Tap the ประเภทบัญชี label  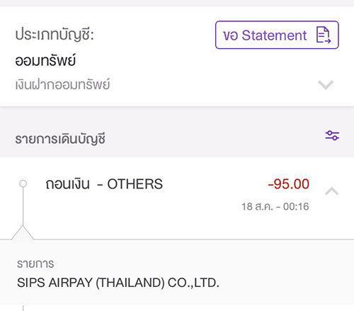tap(55, 35)
